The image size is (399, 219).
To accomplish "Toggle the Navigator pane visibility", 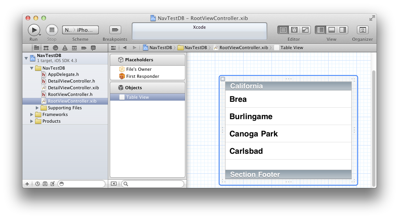I will click(x=320, y=30).
